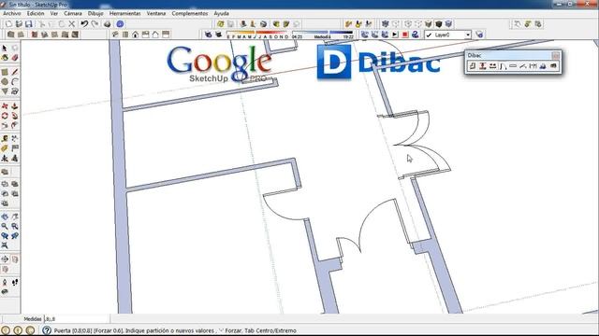Select the Dibac window tool
Image resolution: width=599 pixels, height=336 pixels.
coord(513,66)
